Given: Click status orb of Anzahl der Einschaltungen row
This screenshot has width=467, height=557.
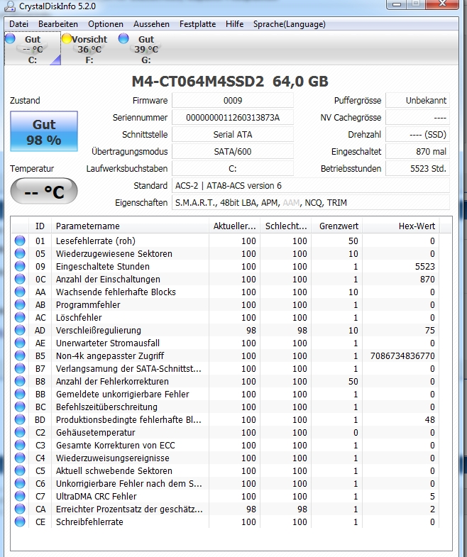Looking at the screenshot, I should (20, 279).
